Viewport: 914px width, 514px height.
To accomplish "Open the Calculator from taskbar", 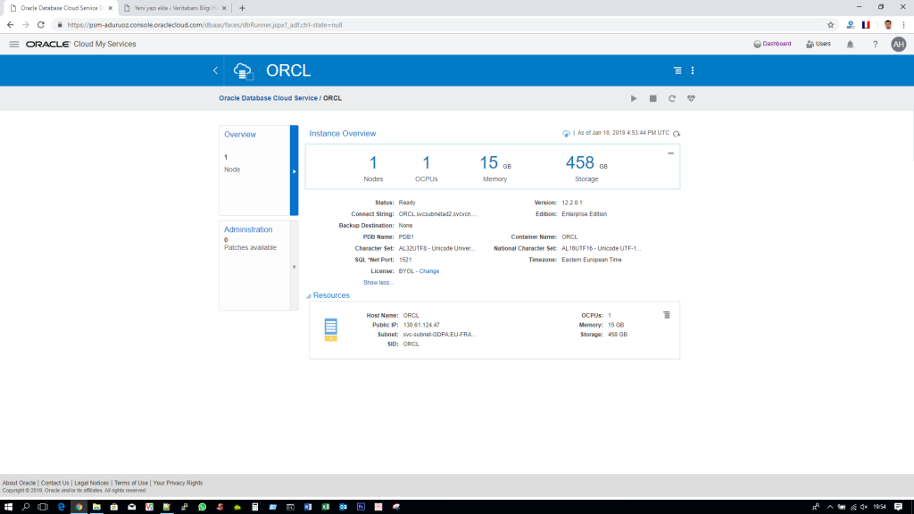I will (x=254, y=507).
